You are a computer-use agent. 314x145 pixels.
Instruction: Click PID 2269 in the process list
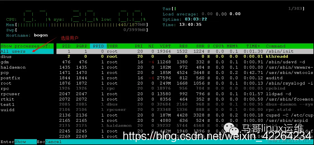(65, 136)
